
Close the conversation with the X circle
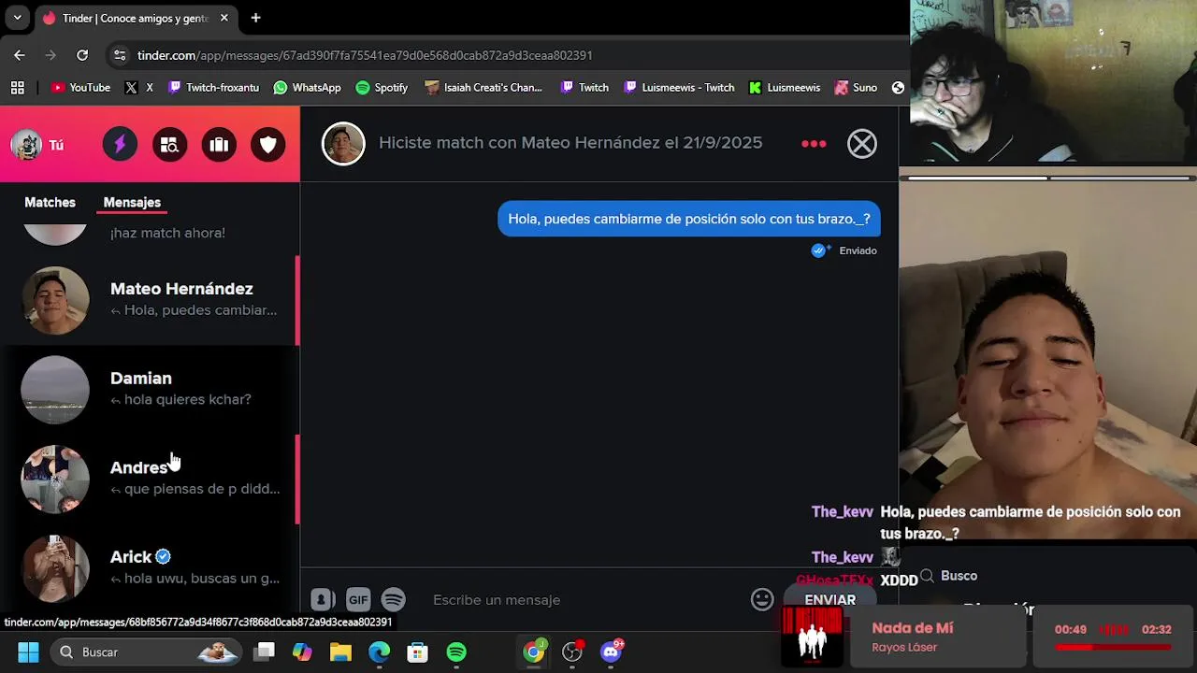[862, 144]
